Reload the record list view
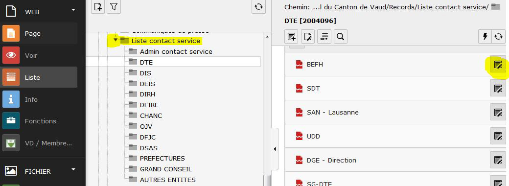This screenshot has height=186, width=509. click(499, 37)
